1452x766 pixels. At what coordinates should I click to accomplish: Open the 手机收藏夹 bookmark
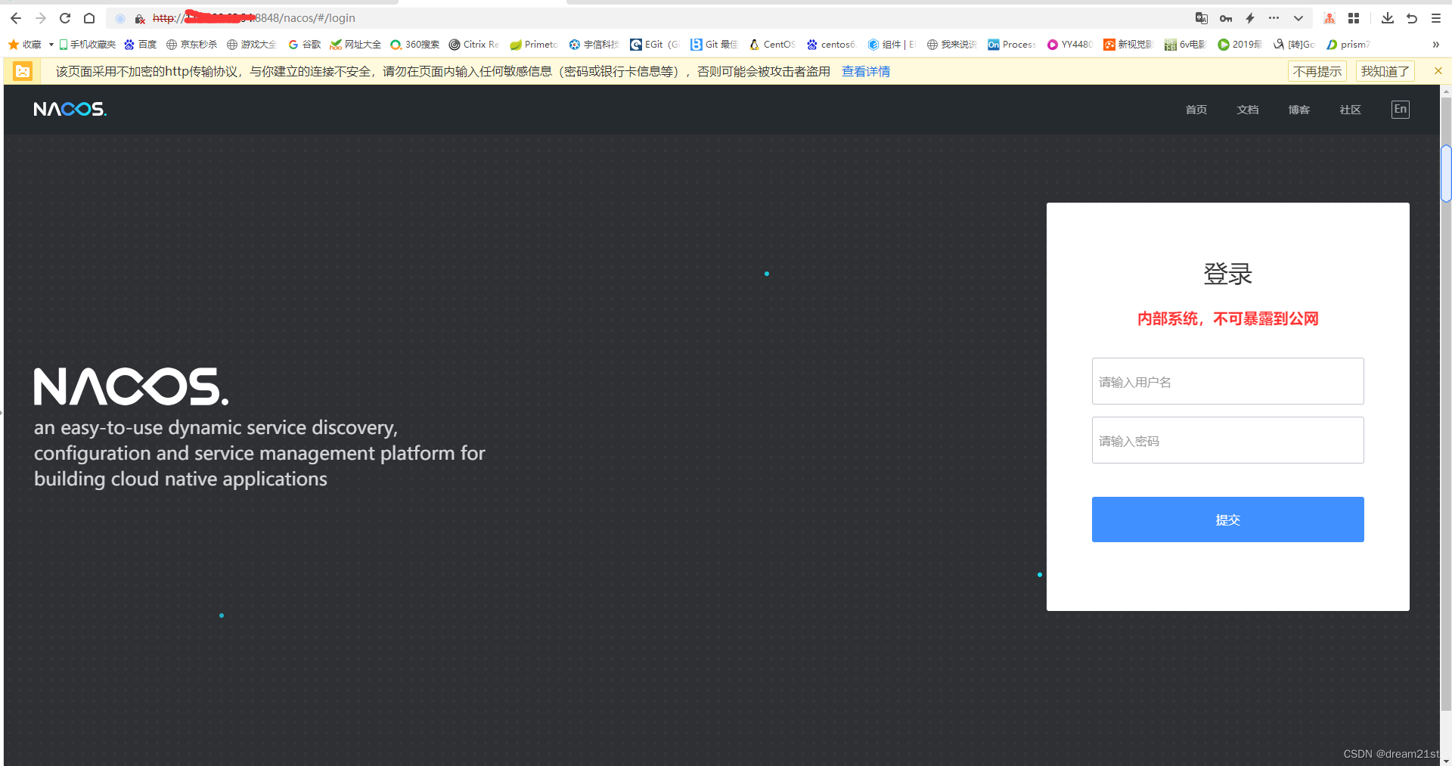88,45
